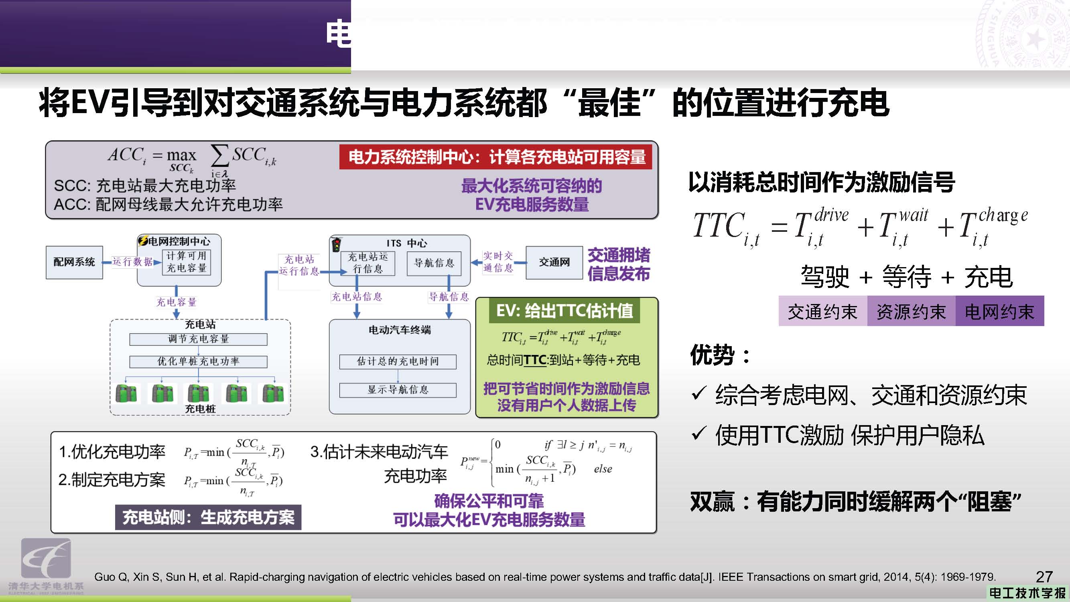The image size is (1070, 602).
Task: Click the text 驾驶 + 等待 + 充电
Action: coord(906,276)
